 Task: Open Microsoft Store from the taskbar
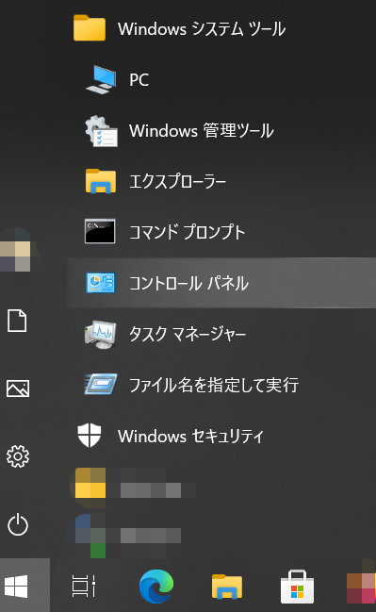297,587
